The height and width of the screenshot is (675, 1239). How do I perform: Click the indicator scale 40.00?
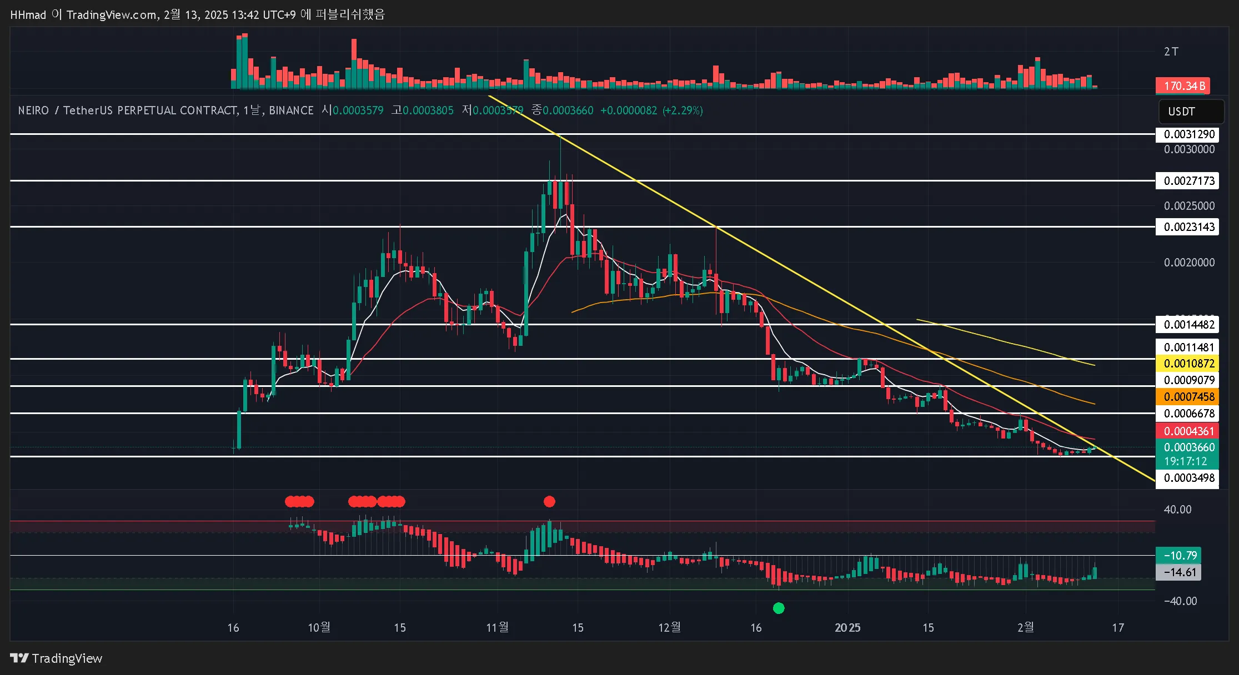[x=1177, y=510]
